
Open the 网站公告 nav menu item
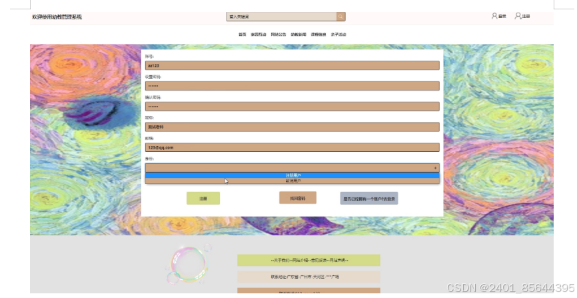[279, 34]
